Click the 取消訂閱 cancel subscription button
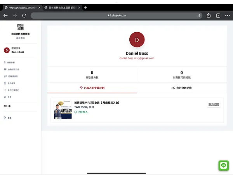The image size is (233, 175). coord(214,104)
